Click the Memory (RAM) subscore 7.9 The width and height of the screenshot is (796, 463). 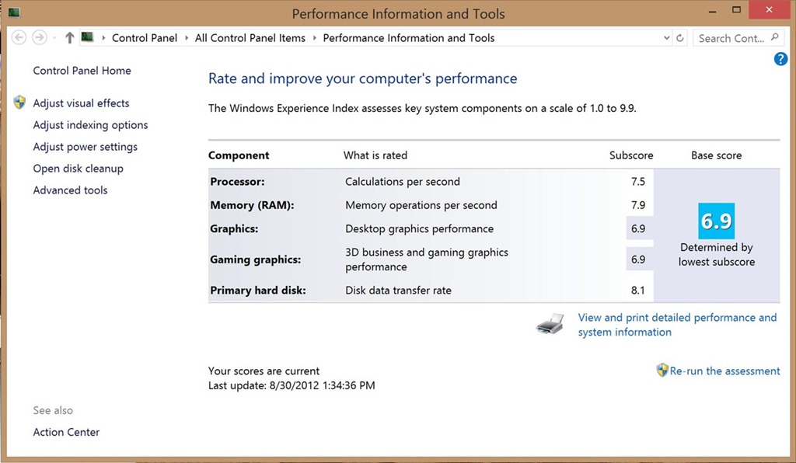point(638,205)
